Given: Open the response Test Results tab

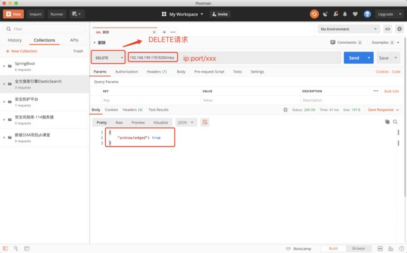Looking at the screenshot, I should pyautogui.click(x=158, y=110).
